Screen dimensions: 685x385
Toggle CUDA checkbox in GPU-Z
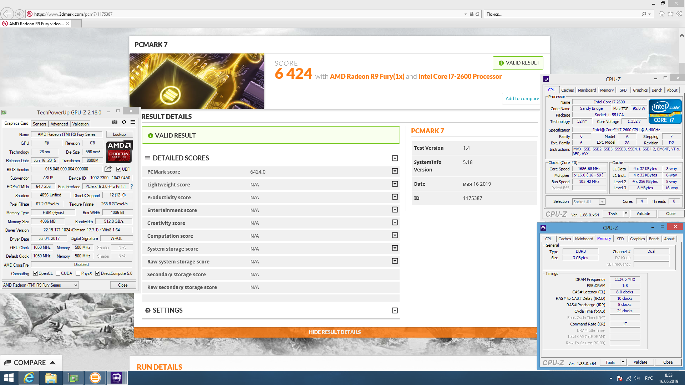click(x=58, y=273)
